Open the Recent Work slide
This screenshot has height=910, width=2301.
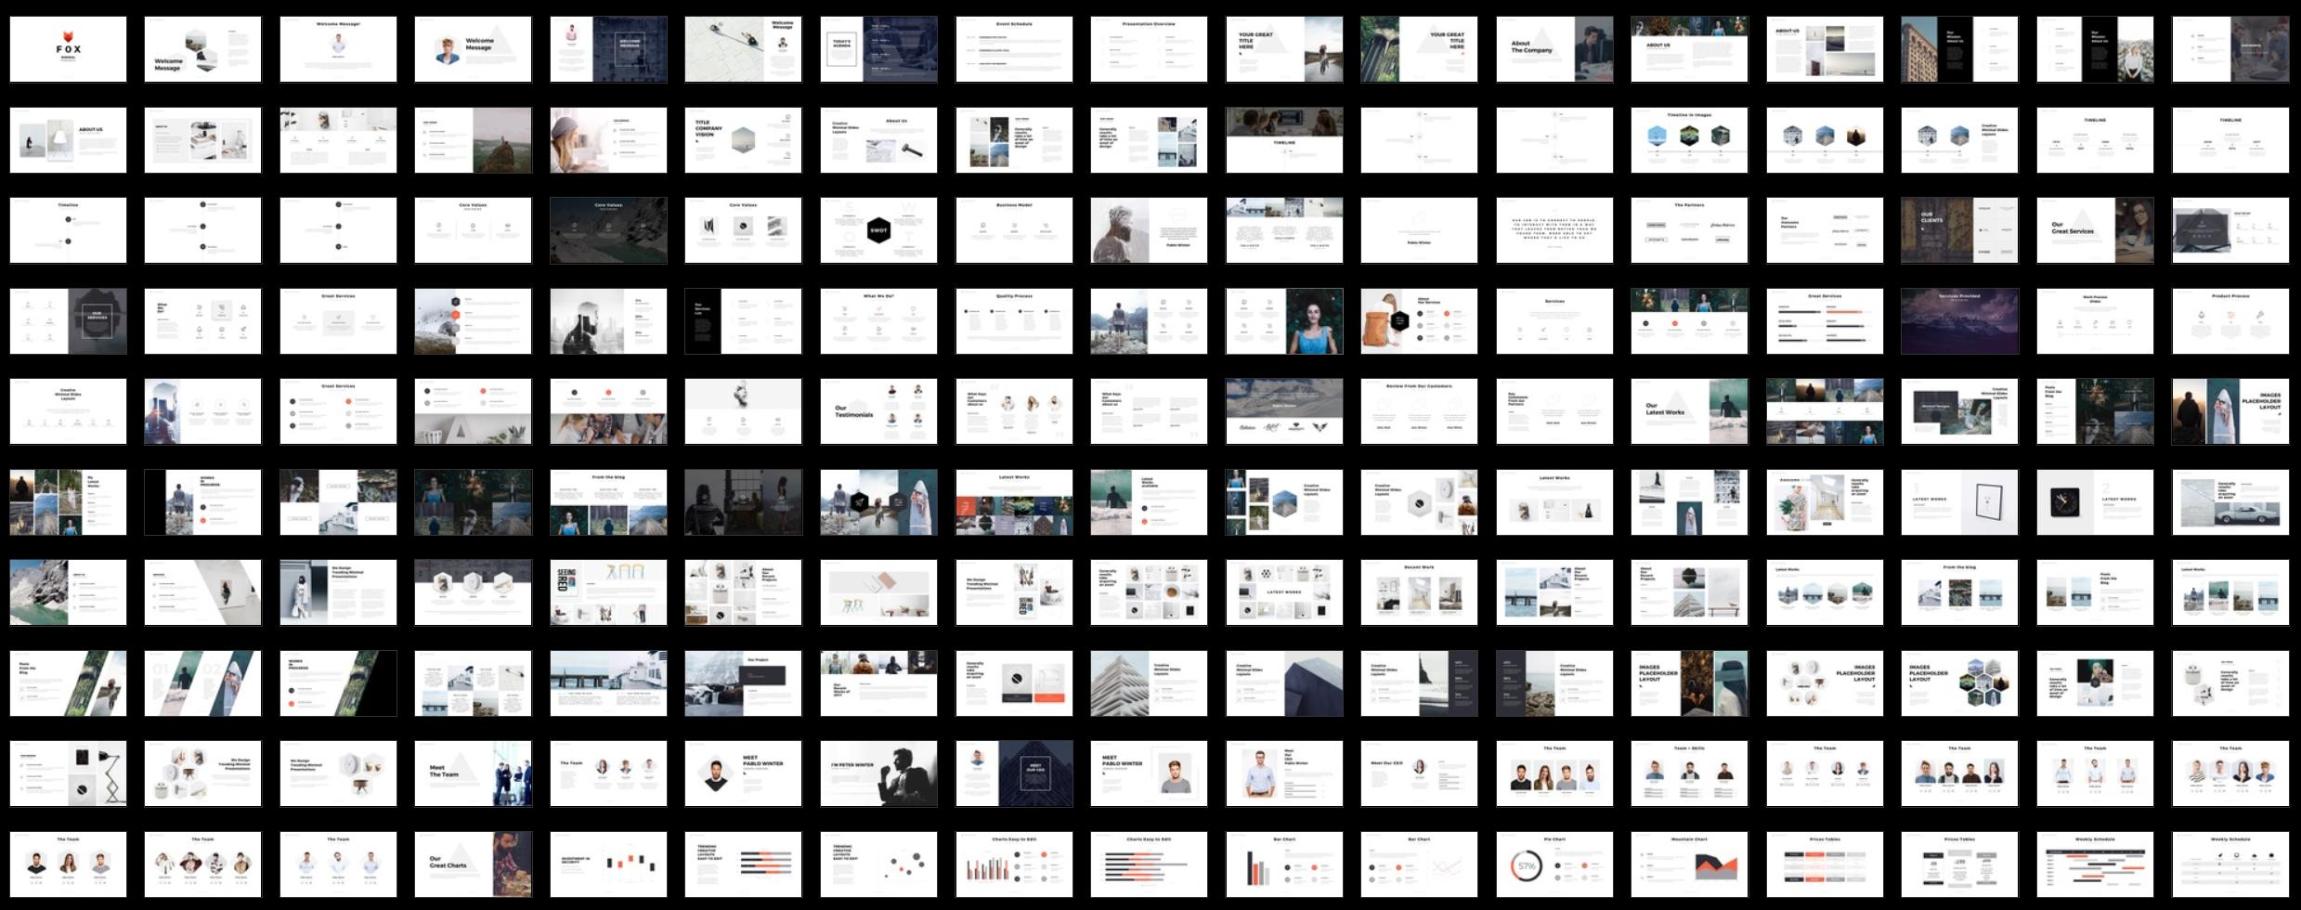tap(1419, 592)
